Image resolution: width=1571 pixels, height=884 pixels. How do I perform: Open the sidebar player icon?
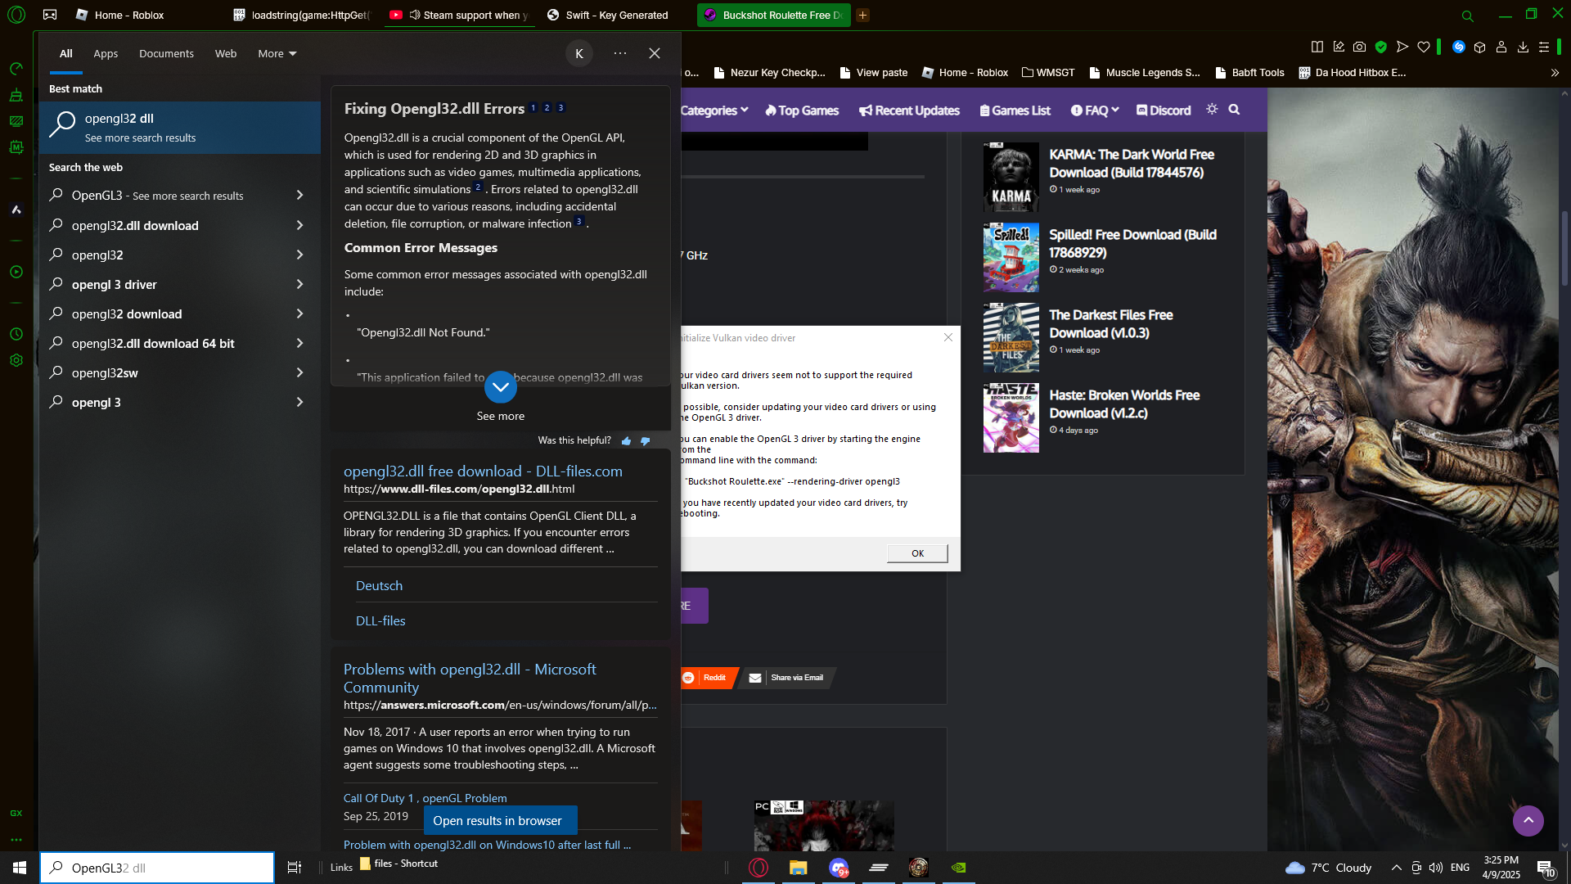click(16, 272)
